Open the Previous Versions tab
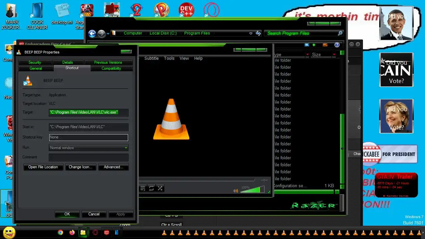 108,62
